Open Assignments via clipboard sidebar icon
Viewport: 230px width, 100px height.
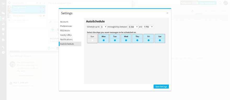(3, 29)
